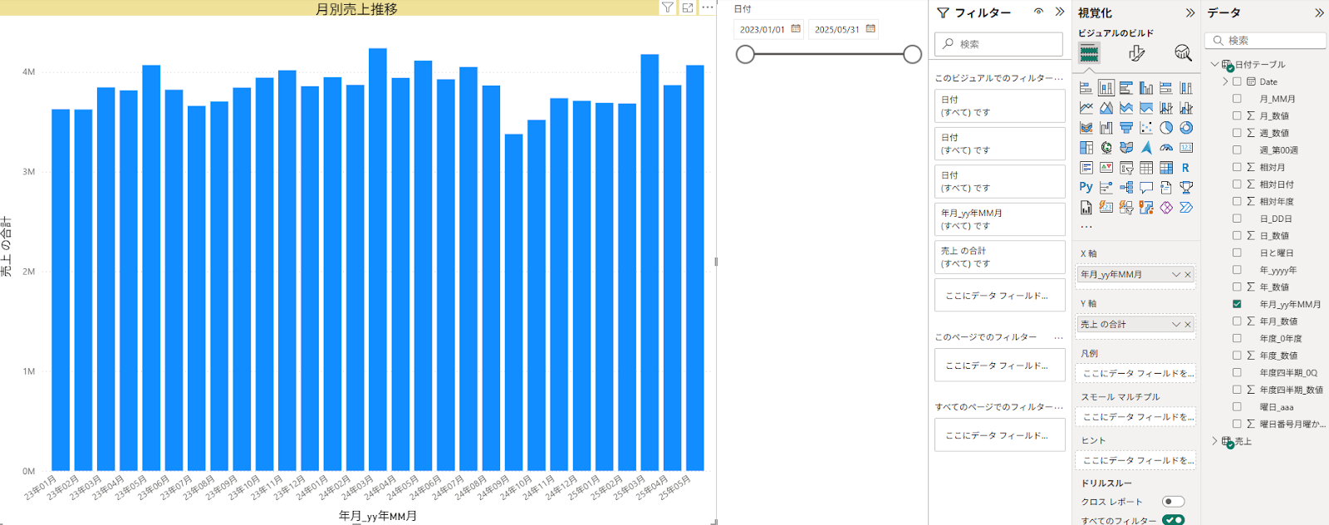Screen dimensions: 1329x525
Task: Select the slicer visual icon
Action: (1126, 168)
